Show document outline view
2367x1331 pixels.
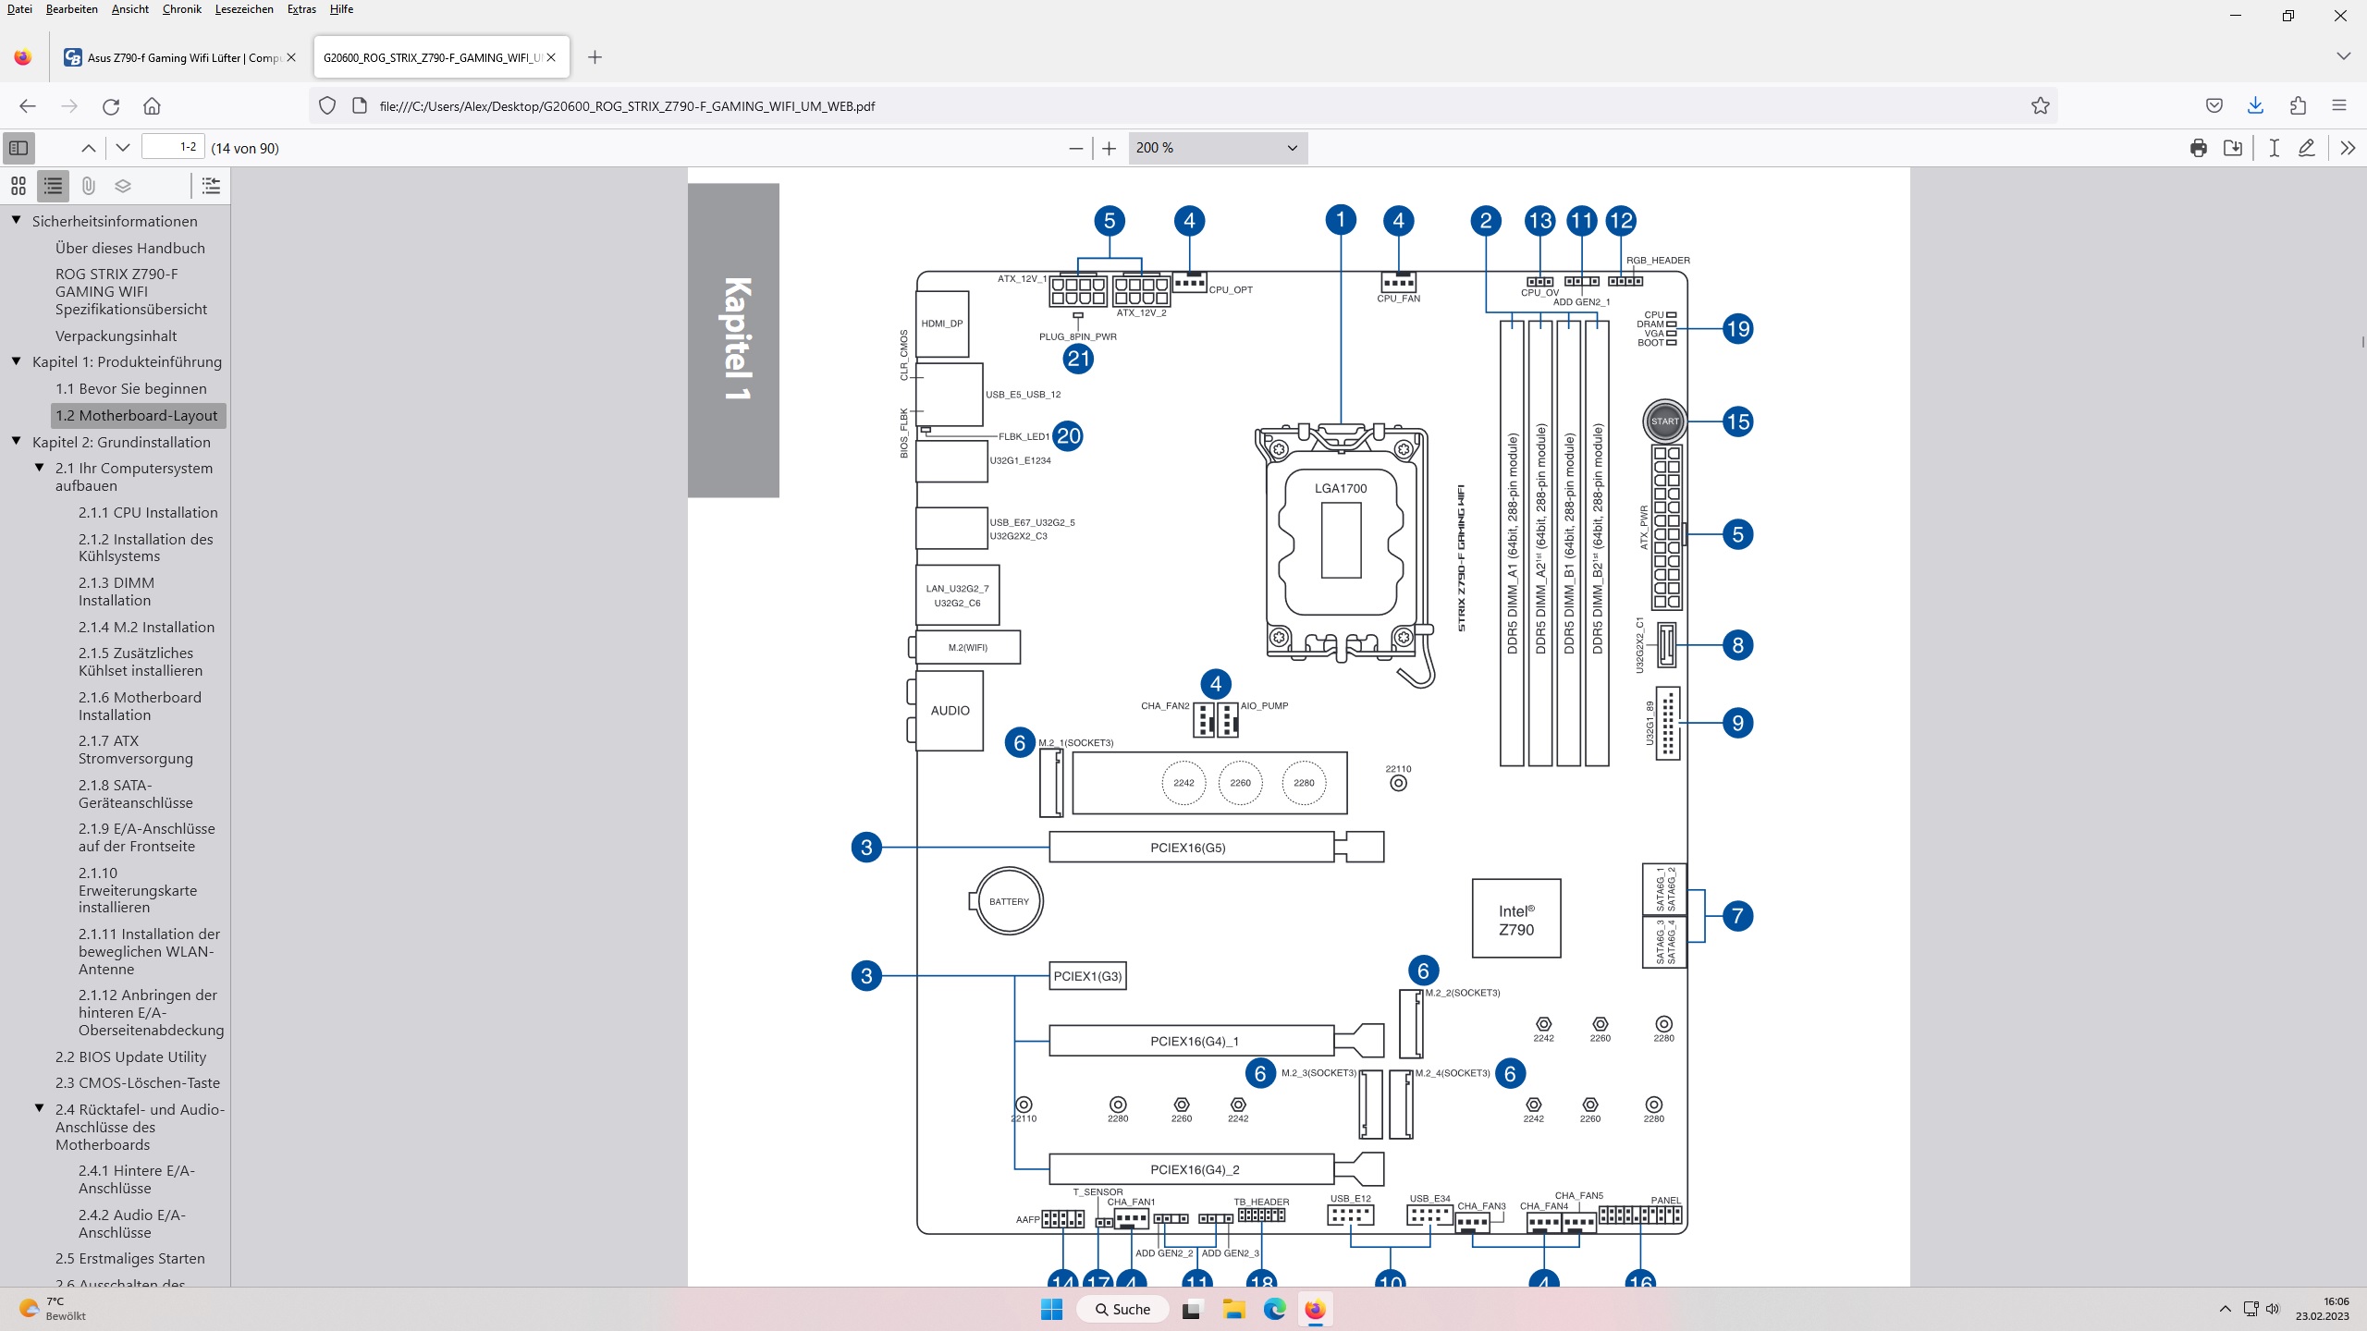54,187
